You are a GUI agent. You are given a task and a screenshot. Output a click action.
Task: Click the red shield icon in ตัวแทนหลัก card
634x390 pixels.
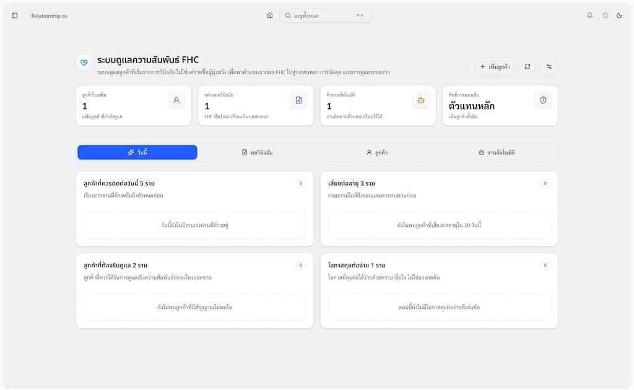point(543,100)
